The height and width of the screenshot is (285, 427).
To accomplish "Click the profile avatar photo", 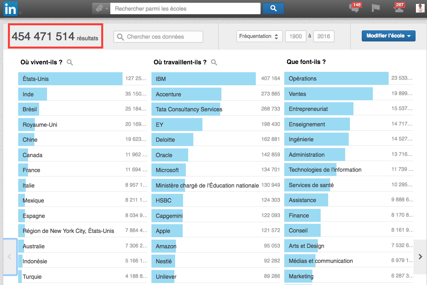I will [x=420, y=8].
